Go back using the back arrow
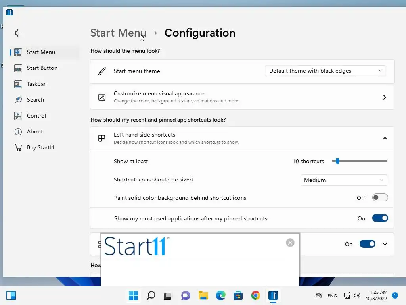406x305 pixels. coord(18,33)
